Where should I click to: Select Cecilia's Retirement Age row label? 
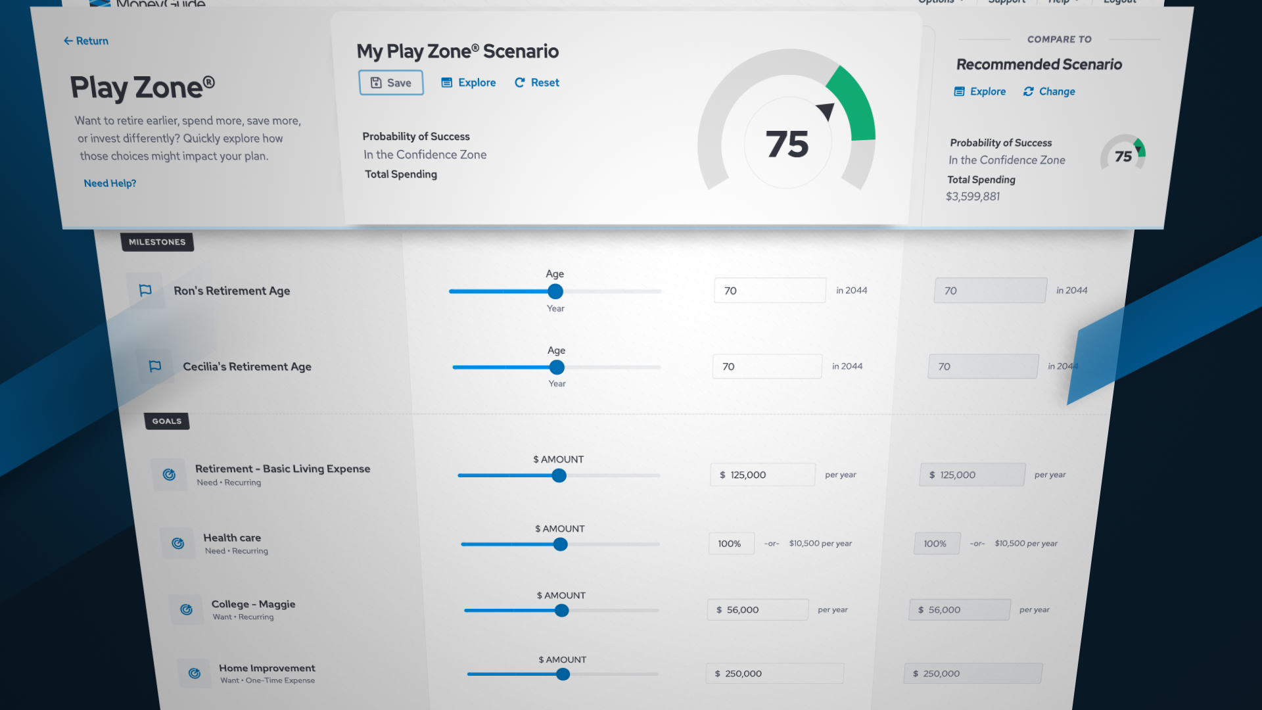[247, 366]
